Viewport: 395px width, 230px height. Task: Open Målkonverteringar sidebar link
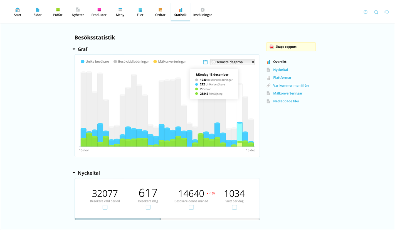[x=288, y=93]
